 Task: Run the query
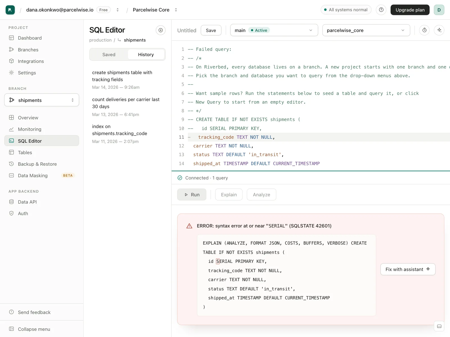(x=192, y=195)
